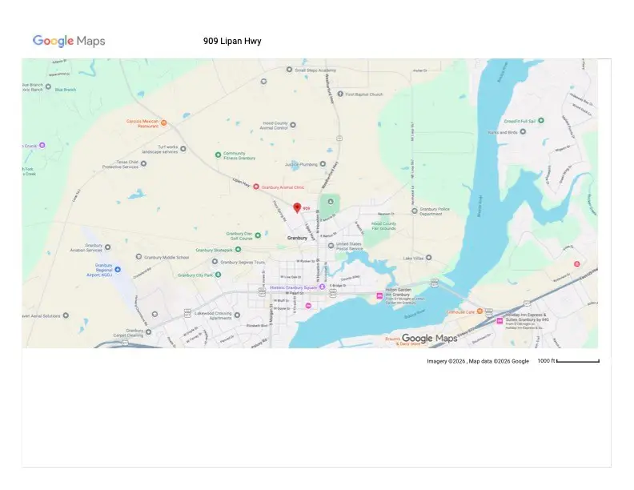Viewport: 634px width, 490px height.
Task: Open Granbury Middle School marker
Action: coord(138,257)
